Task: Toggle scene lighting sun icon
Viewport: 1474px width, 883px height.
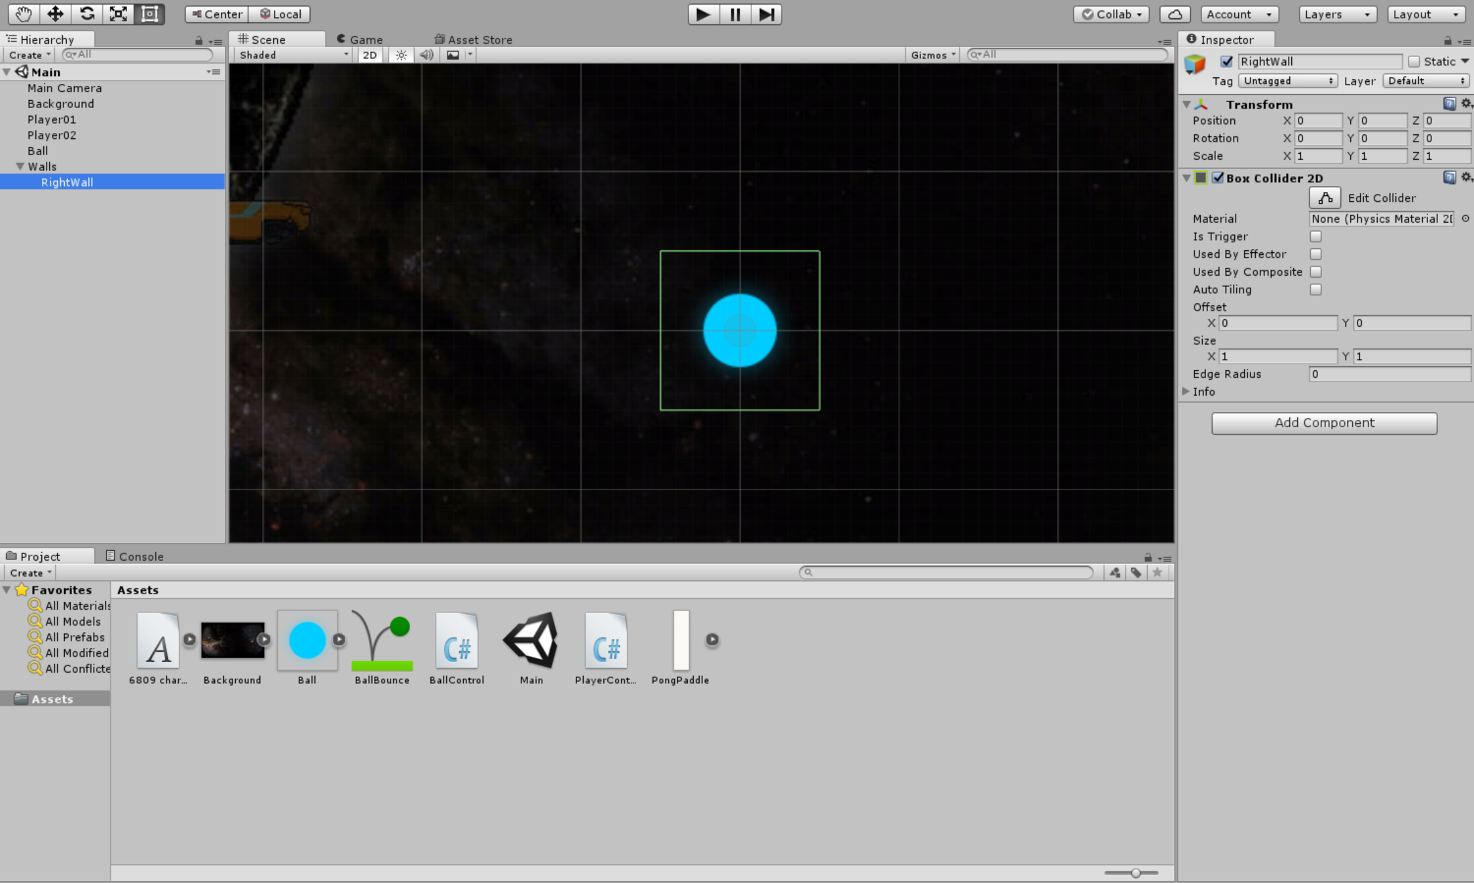Action: pyautogui.click(x=401, y=55)
